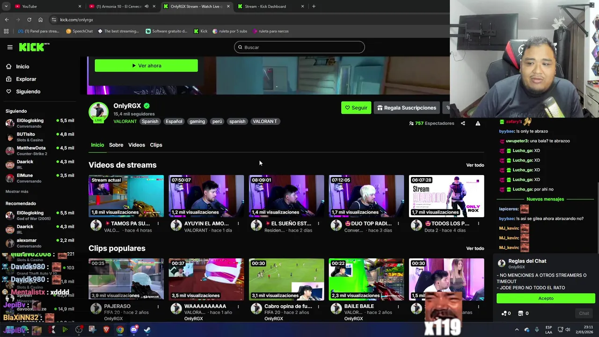Open options menu for EL SUEÑO EST video
This screenshot has width=599, height=337.
(x=318, y=224)
